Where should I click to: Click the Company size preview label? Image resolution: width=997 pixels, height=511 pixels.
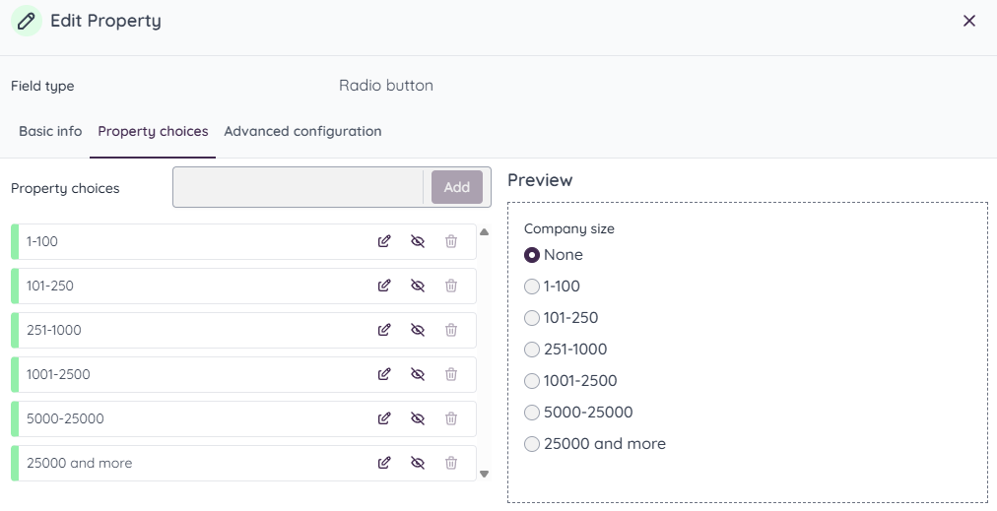(569, 228)
